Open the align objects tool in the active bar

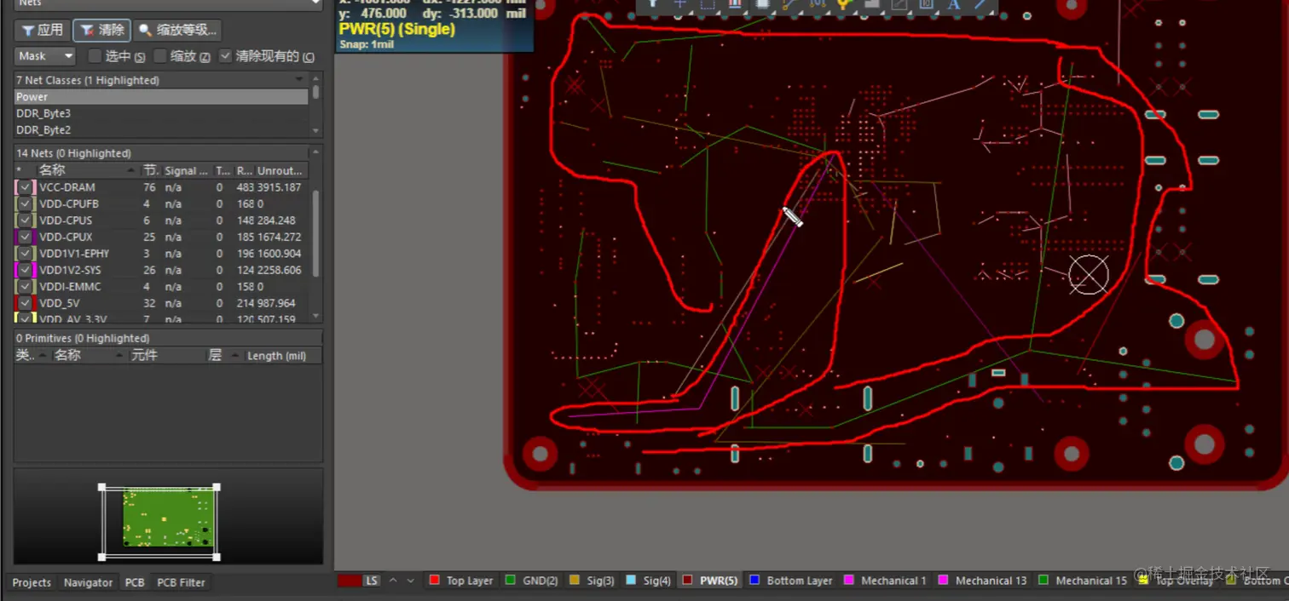[735, 4]
